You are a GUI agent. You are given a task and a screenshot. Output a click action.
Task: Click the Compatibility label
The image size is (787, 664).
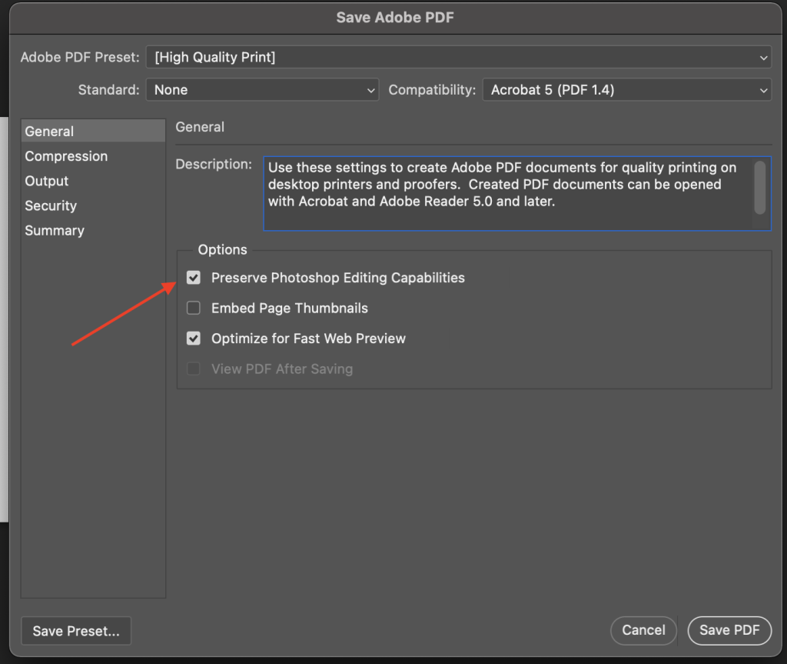(x=432, y=90)
